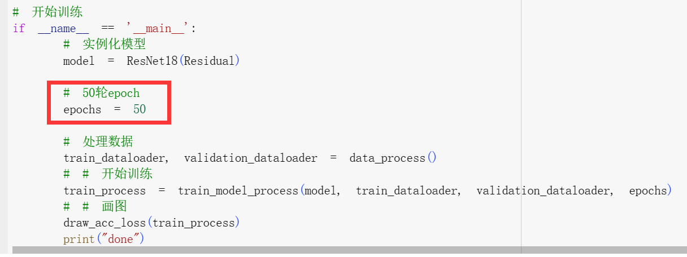Click the '# # 画图' comment
Image resolution: width=687 pixels, height=257 pixels.
[x=95, y=206]
